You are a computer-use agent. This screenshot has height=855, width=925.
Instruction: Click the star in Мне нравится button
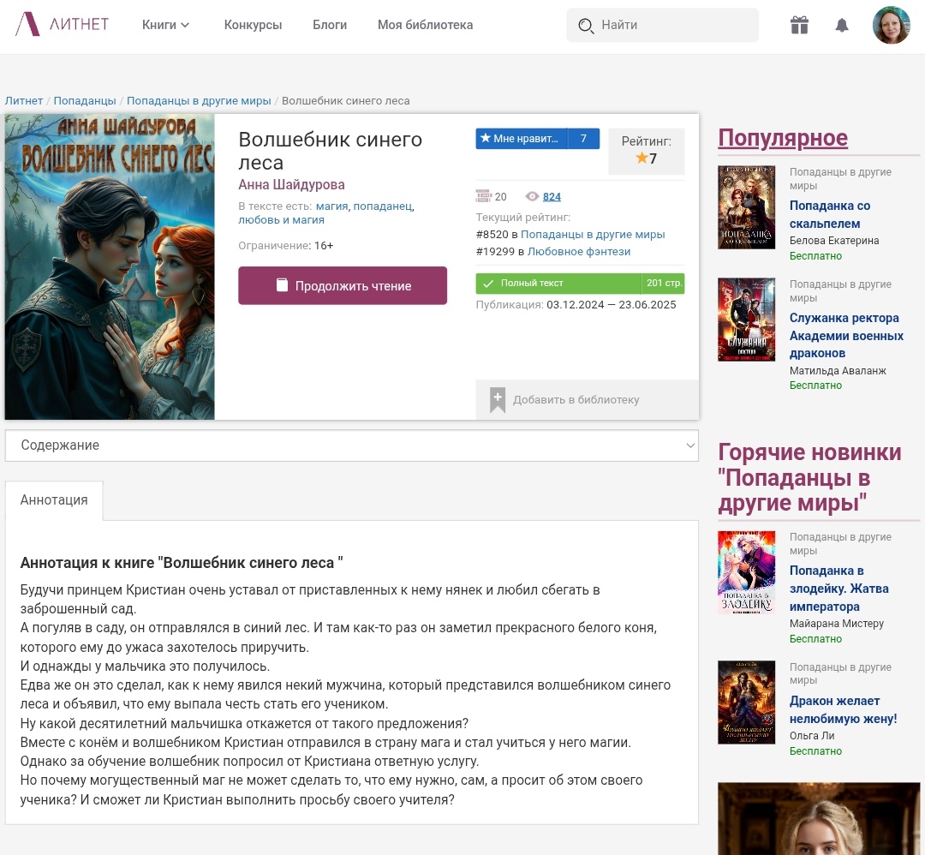tap(486, 138)
